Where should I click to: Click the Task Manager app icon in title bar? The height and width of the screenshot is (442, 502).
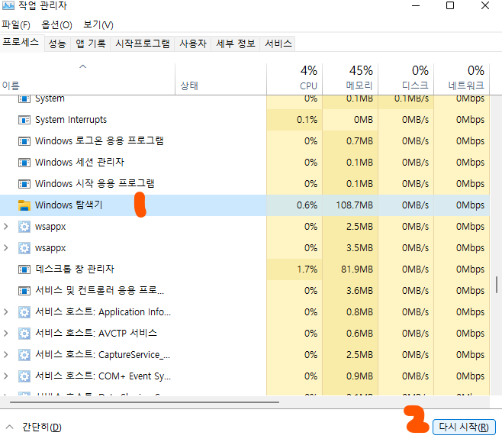[8, 5]
